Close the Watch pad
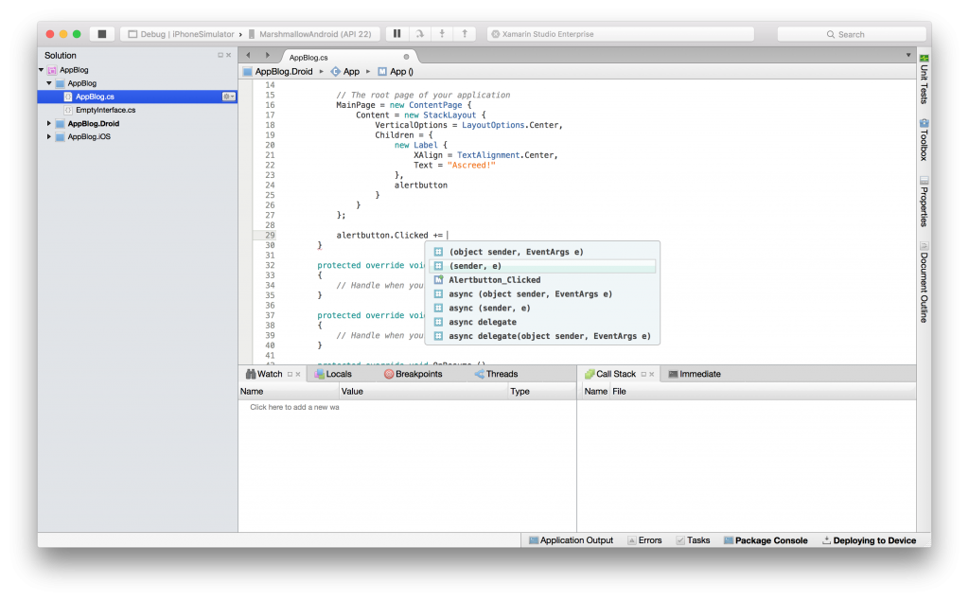Screen dimensions: 969x601 pyautogui.click(x=298, y=374)
